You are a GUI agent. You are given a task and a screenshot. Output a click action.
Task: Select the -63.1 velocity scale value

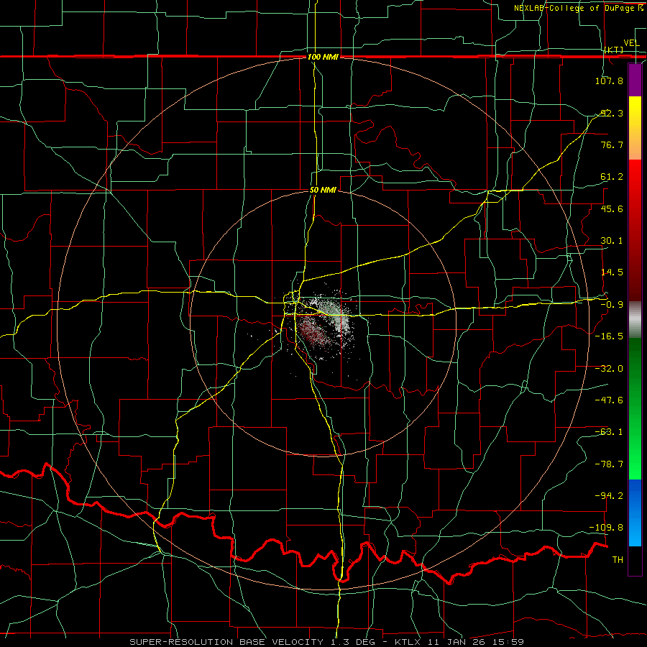click(609, 431)
